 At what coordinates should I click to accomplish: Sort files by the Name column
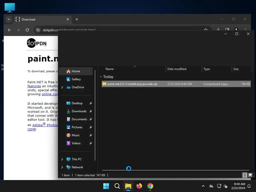(x=109, y=69)
